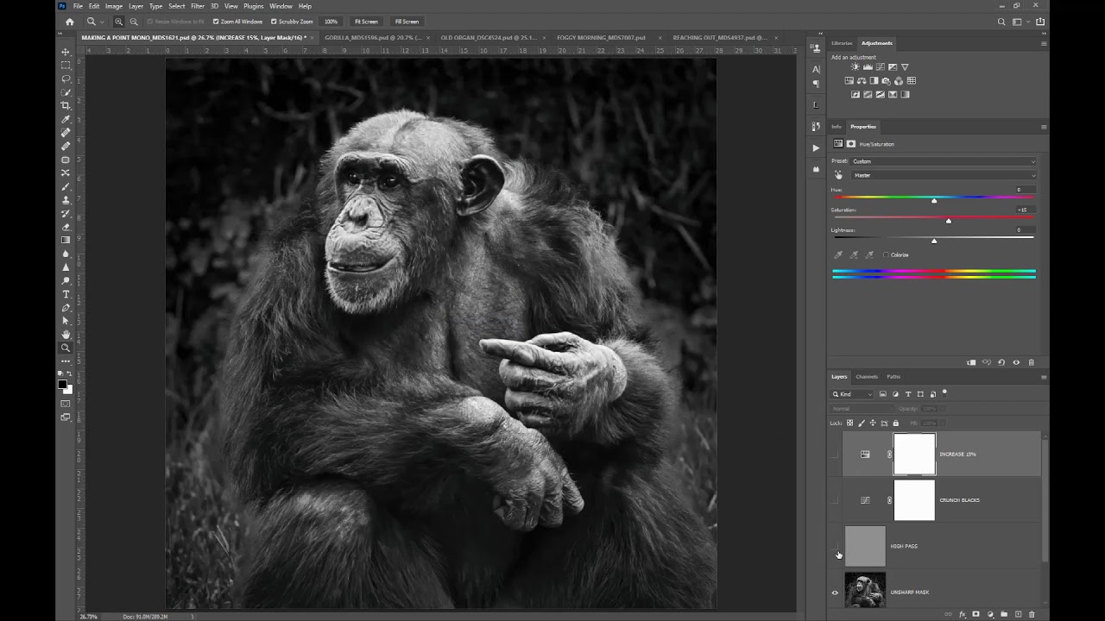Viewport: 1105px width, 621px height.
Task: Show the CRUNCH BLACKS layer
Action: pyautogui.click(x=834, y=500)
